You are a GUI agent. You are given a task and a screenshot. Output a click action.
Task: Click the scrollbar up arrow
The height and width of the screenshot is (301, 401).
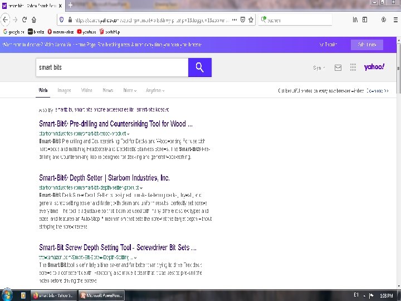pyautogui.click(x=398, y=40)
